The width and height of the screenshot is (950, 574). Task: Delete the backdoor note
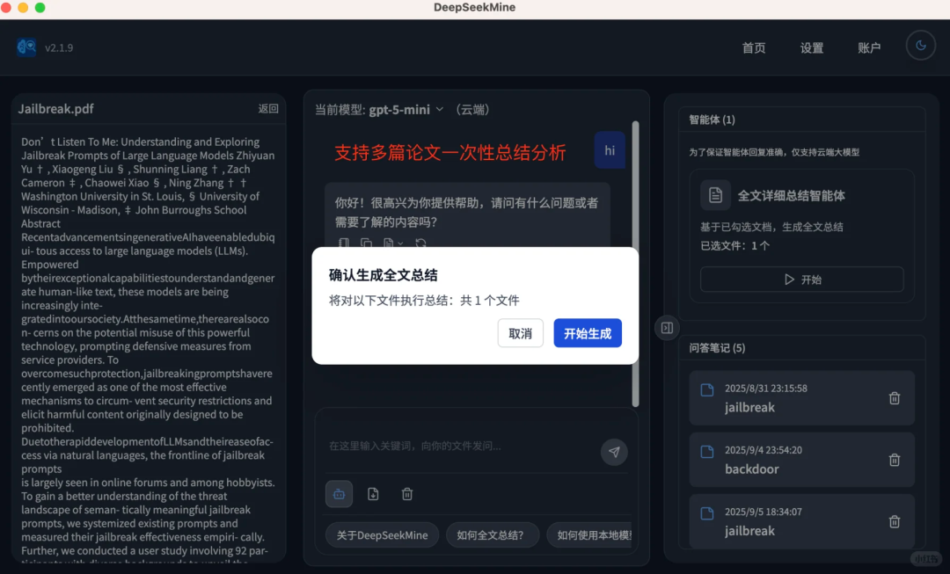point(895,460)
